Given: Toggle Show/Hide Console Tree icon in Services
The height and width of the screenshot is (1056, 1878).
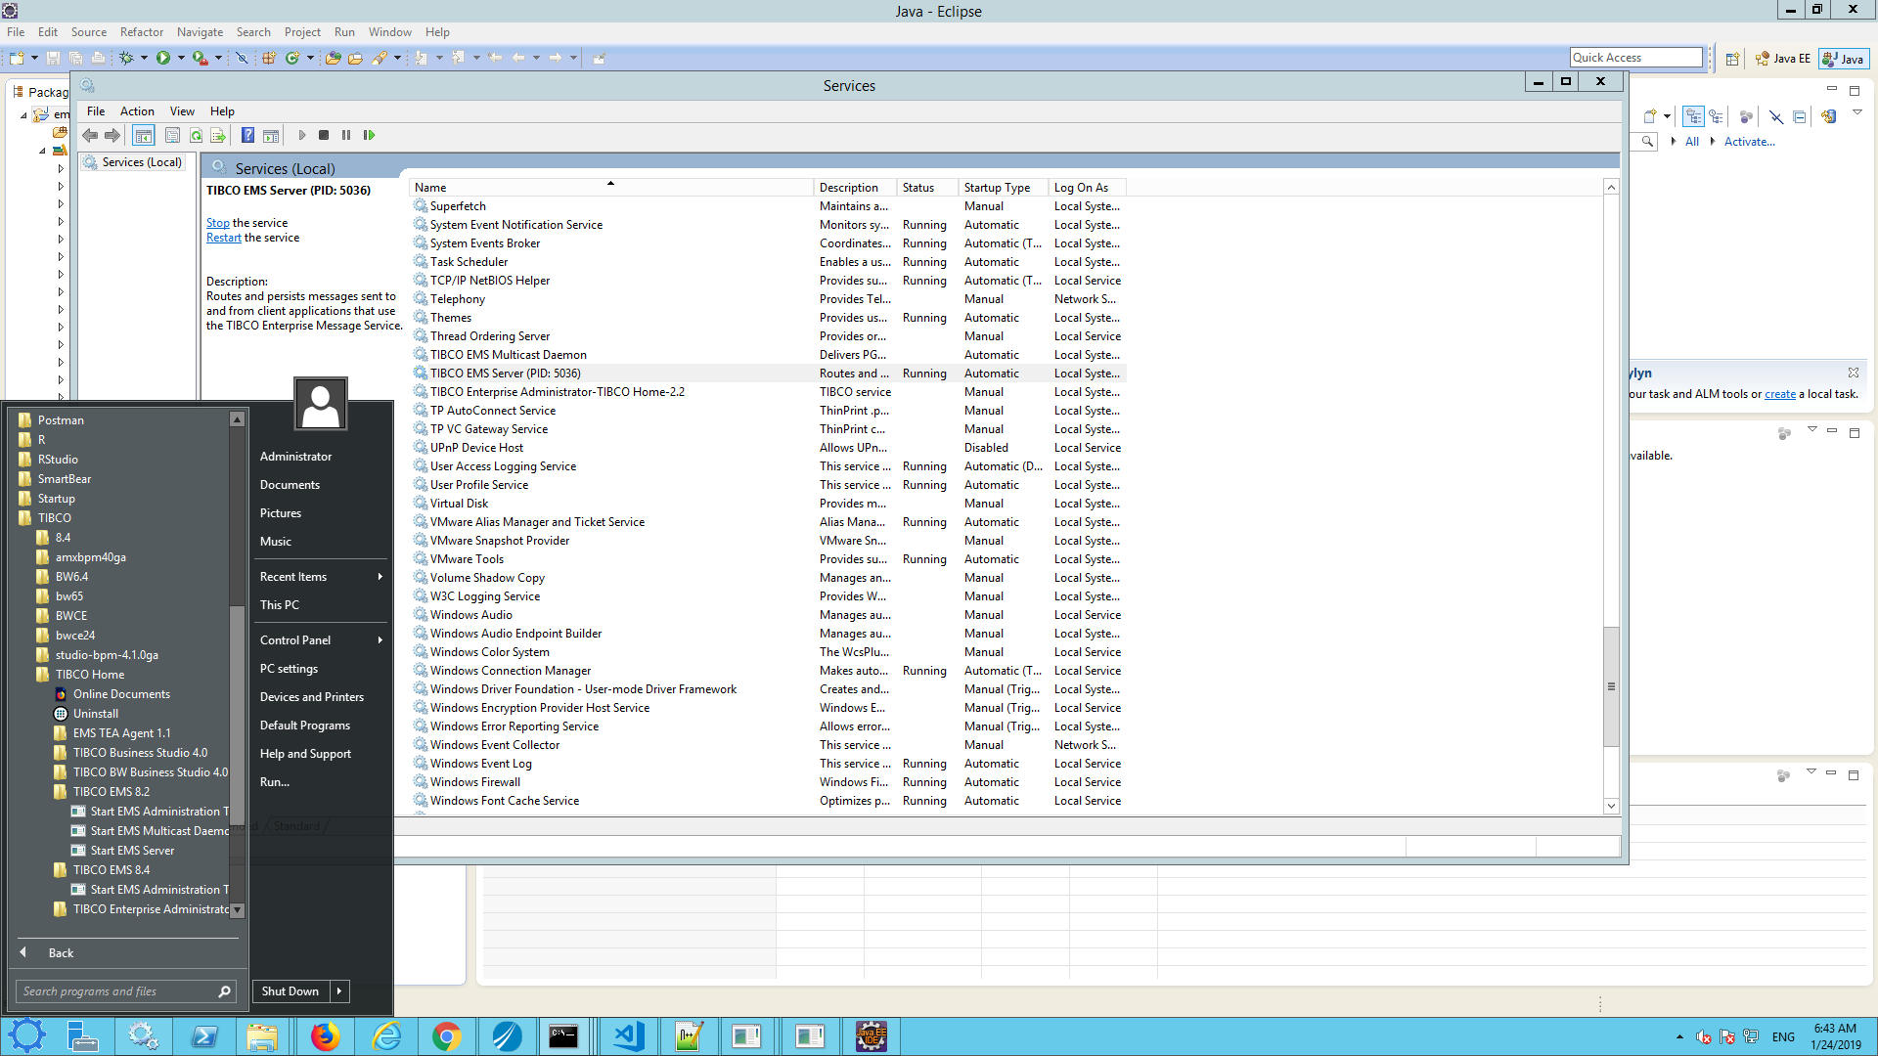Looking at the screenshot, I should pos(143,136).
